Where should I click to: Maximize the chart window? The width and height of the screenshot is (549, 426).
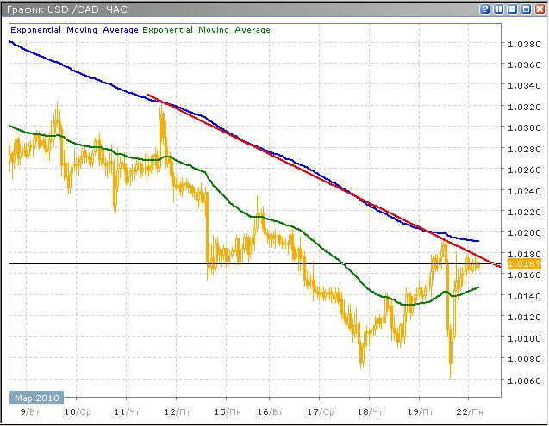(525, 9)
